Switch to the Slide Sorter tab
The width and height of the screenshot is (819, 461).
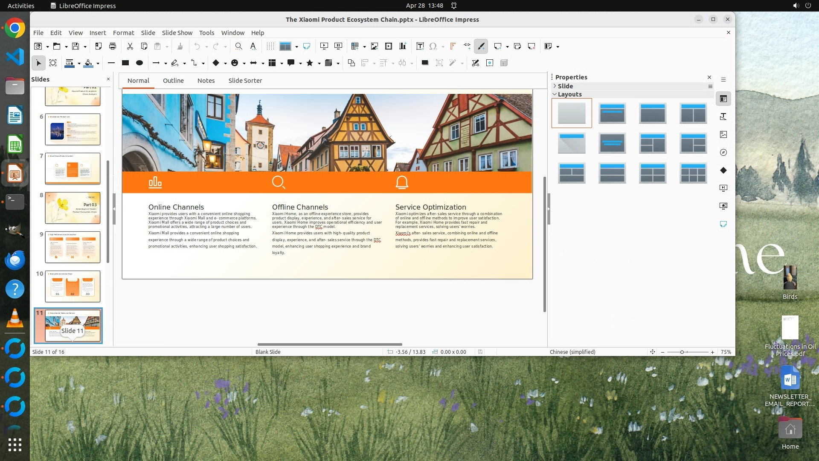245,81
